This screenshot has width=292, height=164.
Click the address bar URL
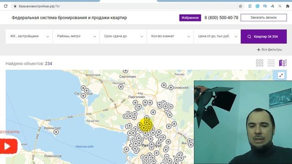pyautogui.click(x=39, y=6)
